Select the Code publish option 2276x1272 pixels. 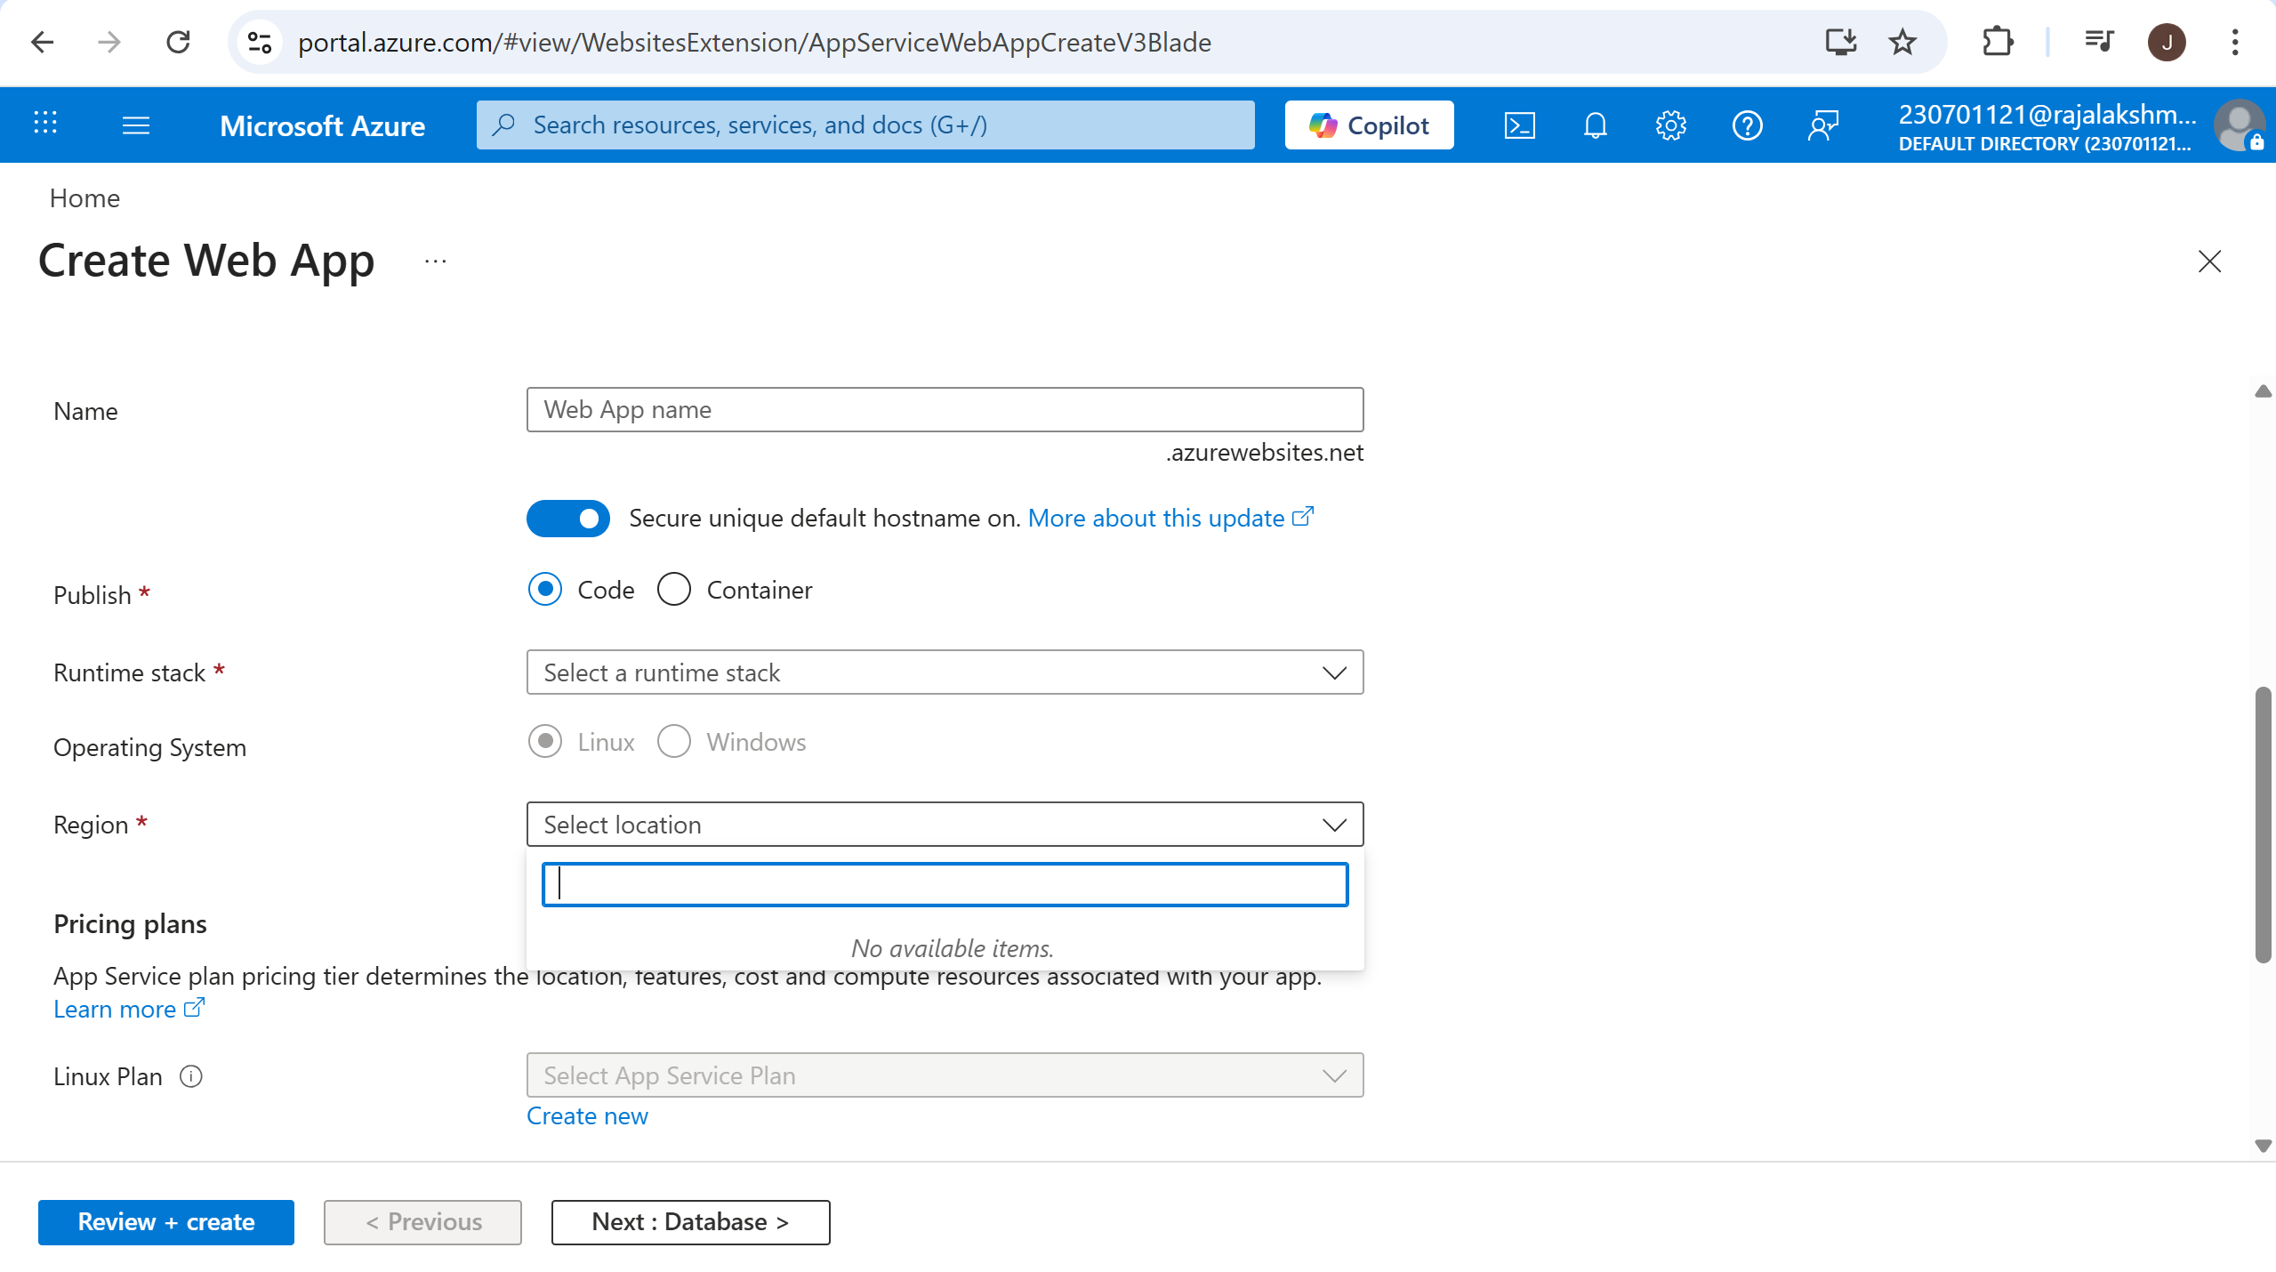[x=545, y=590]
